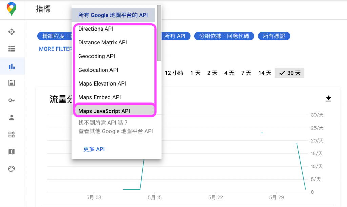Open the 所有 API filter chip

click(176, 36)
